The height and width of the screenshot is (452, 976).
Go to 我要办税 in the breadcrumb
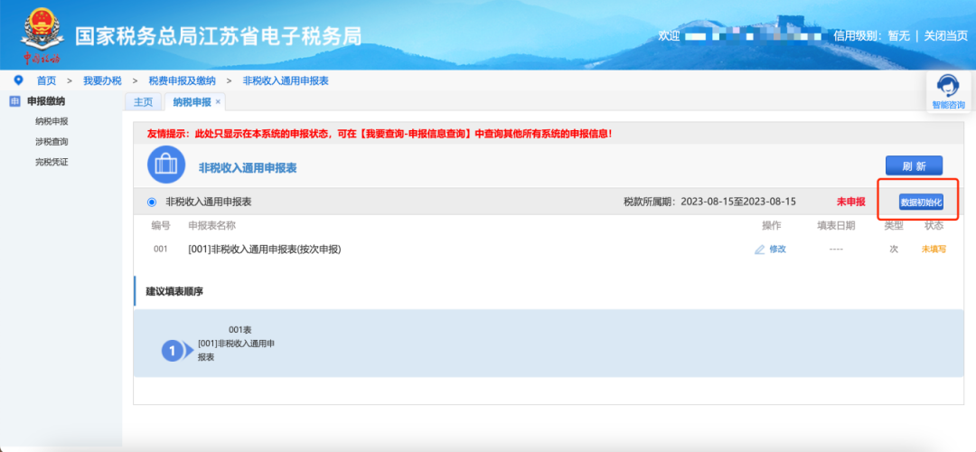click(102, 81)
